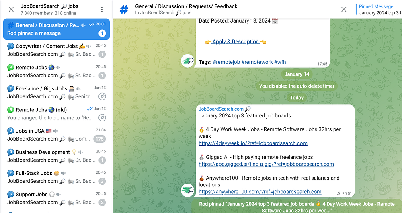This screenshot has width=402, height=213.
Task: Select General / Discussion topic
Action: [56, 29]
